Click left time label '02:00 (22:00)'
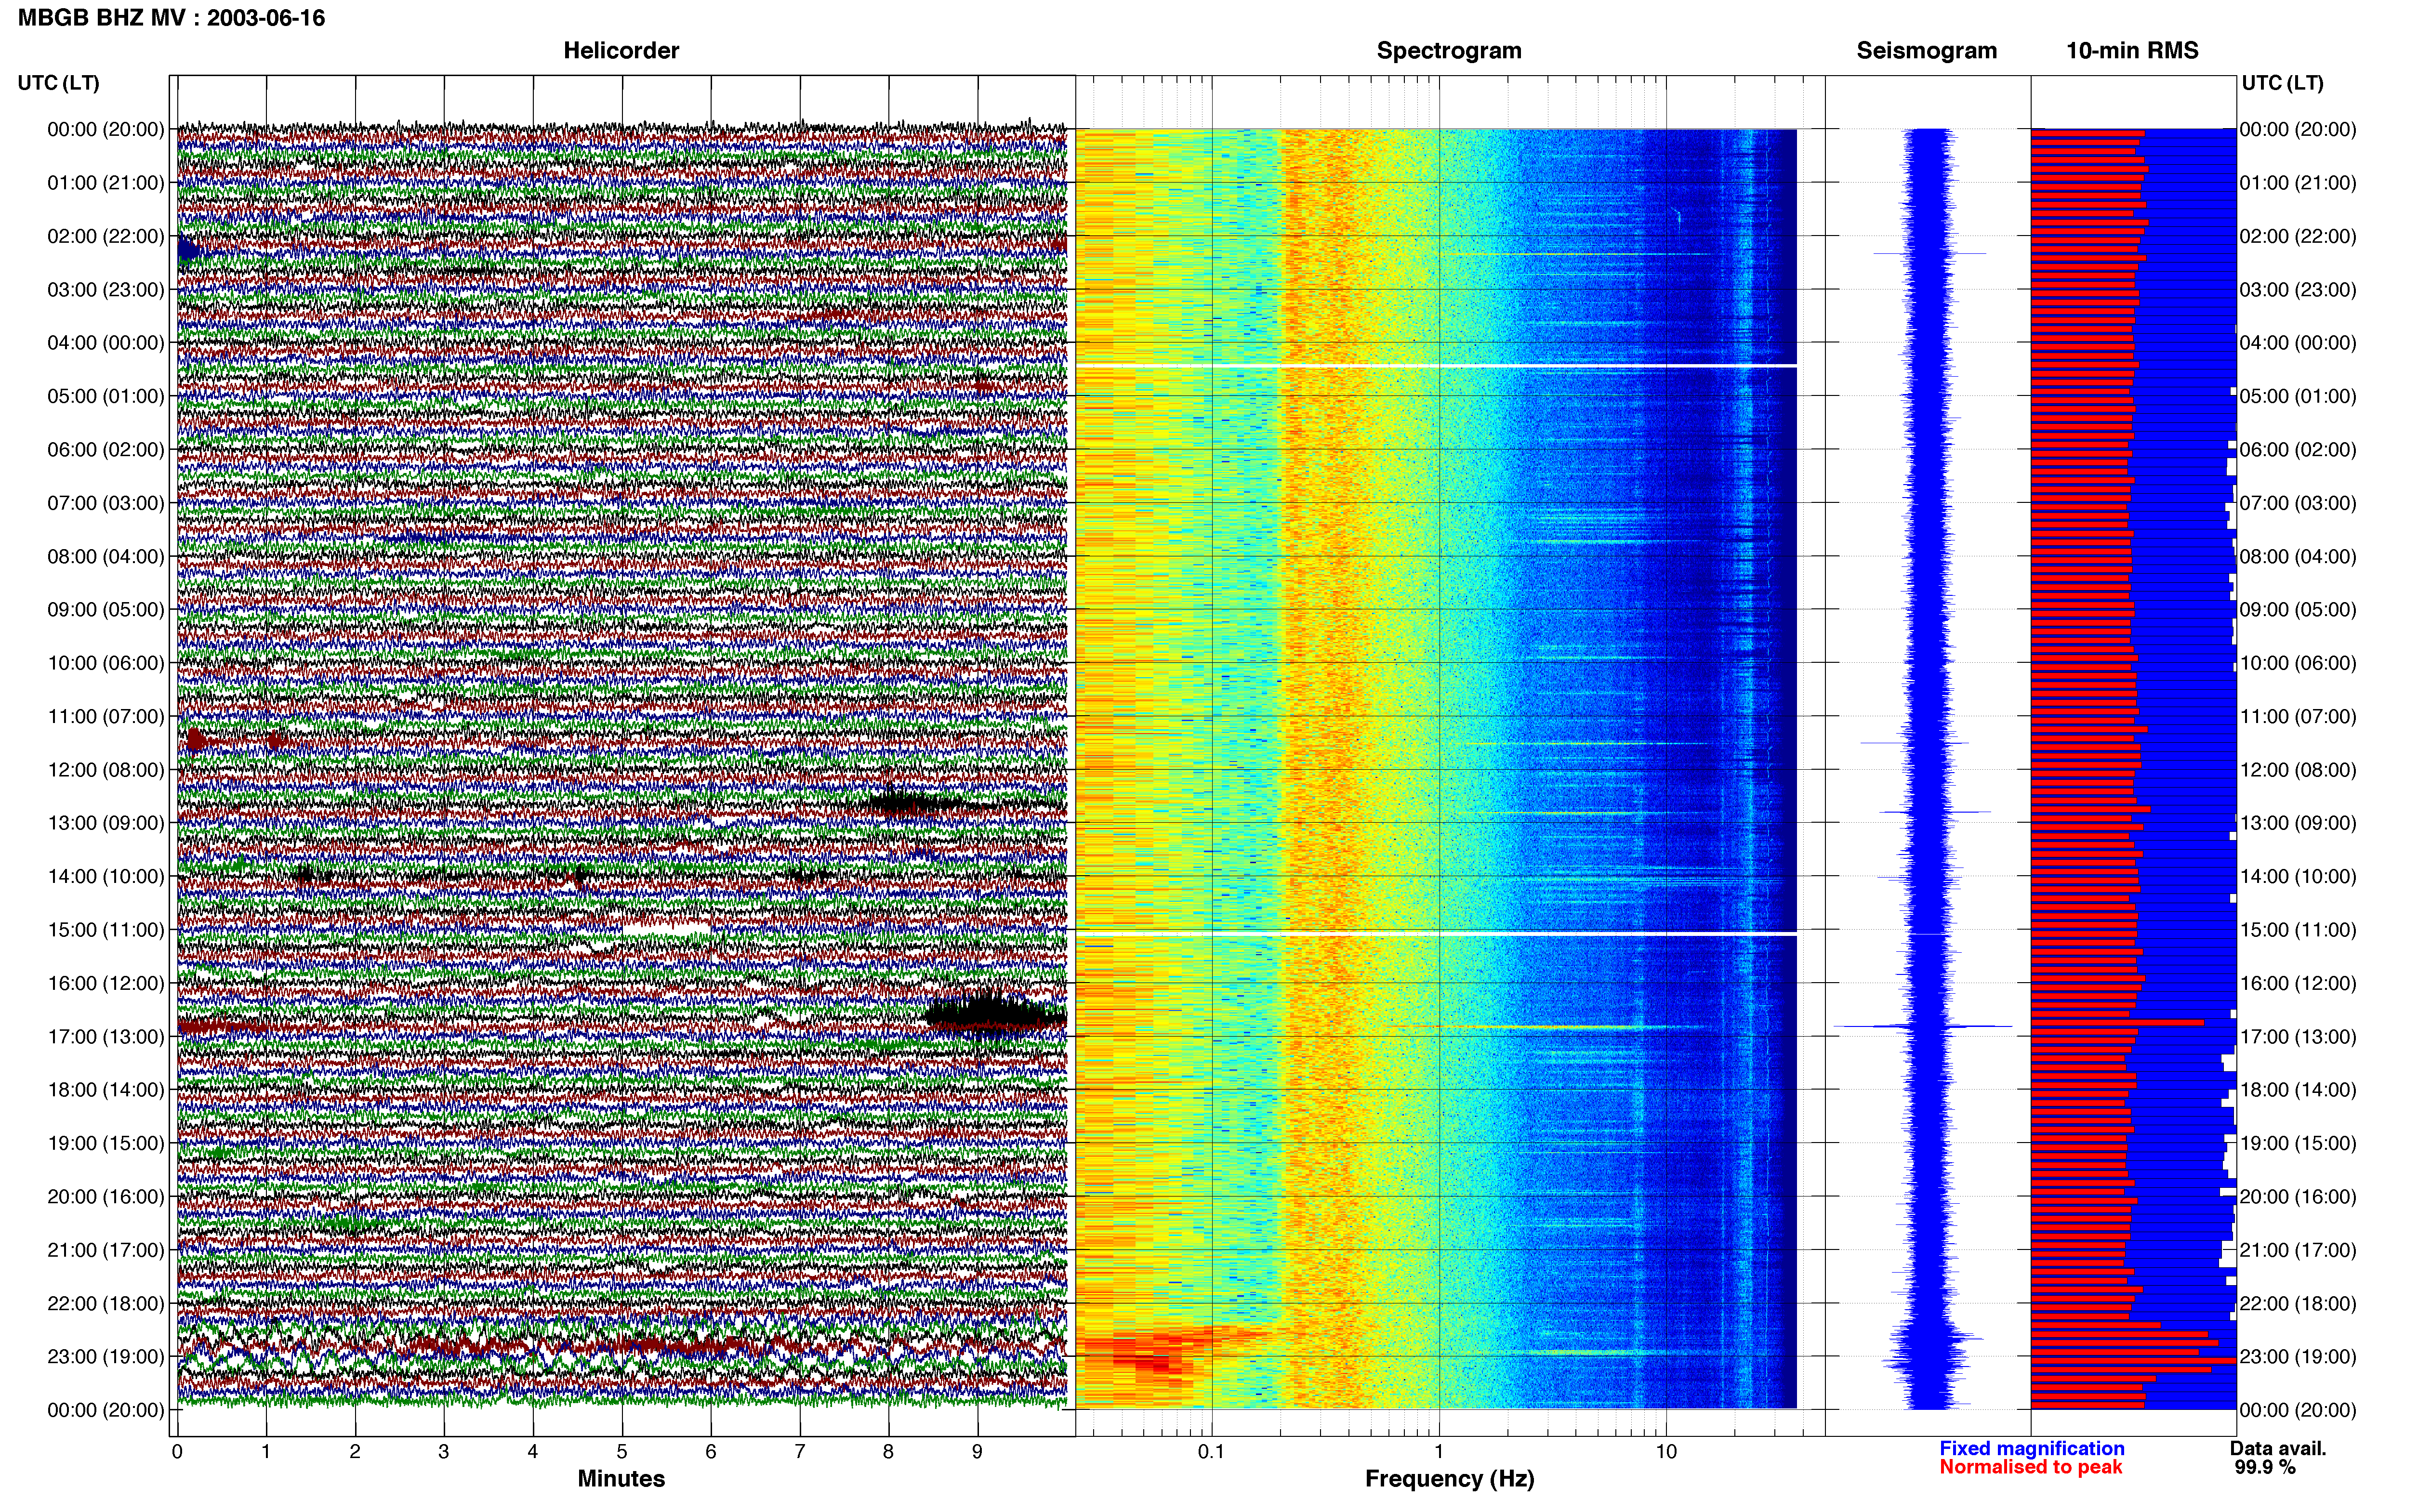 click(x=106, y=236)
